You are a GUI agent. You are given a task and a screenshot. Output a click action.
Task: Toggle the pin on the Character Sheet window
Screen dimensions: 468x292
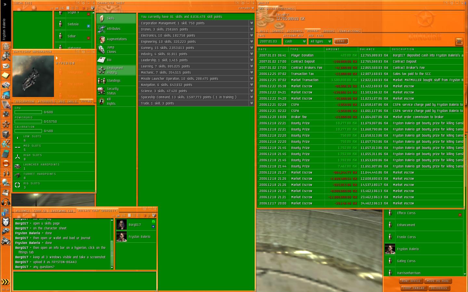[243, 3]
